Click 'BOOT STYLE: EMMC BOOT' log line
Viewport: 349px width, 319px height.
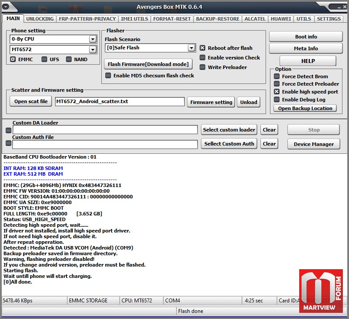(34, 208)
